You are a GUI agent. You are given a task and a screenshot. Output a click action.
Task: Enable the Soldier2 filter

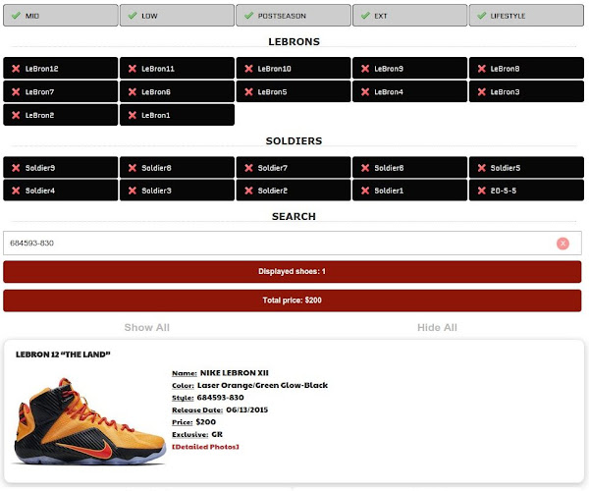click(294, 191)
